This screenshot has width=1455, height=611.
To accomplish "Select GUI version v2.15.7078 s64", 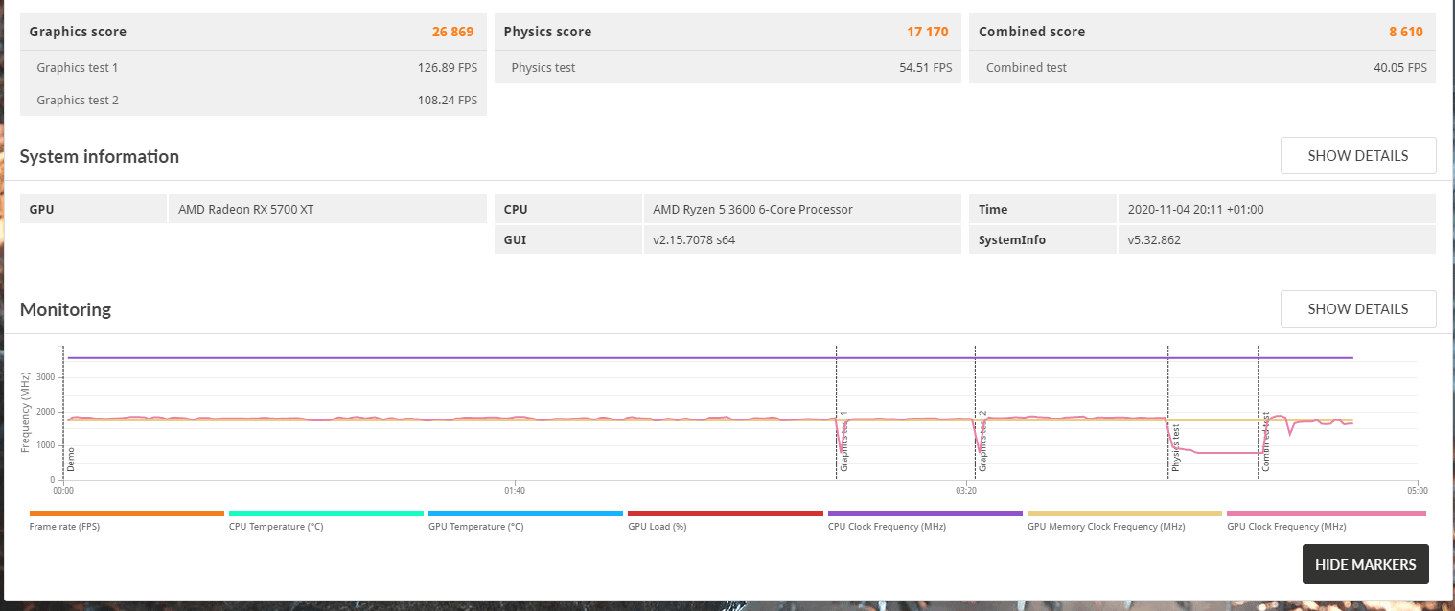I will tap(694, 239).
